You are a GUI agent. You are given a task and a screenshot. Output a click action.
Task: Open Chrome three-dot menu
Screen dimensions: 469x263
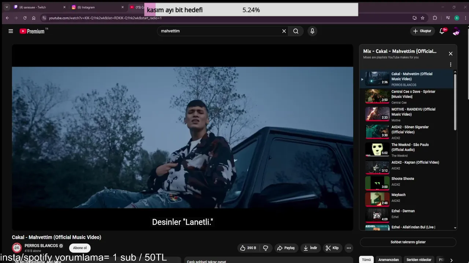click(465, 18)
